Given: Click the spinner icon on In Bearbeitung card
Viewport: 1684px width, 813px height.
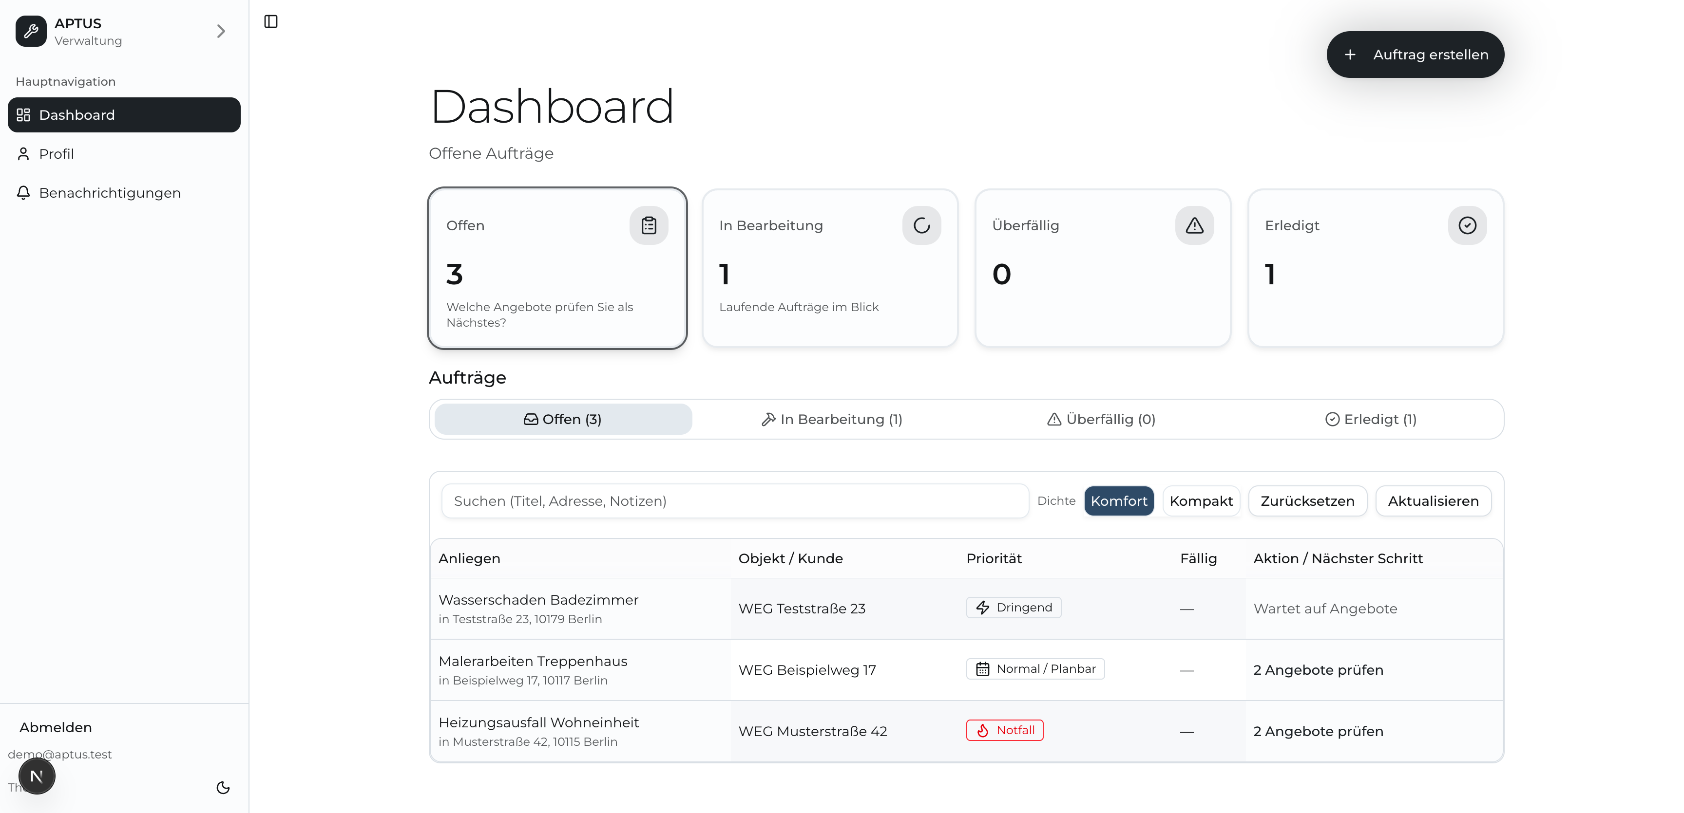Looking at the screenshot, I should point(921,224).
